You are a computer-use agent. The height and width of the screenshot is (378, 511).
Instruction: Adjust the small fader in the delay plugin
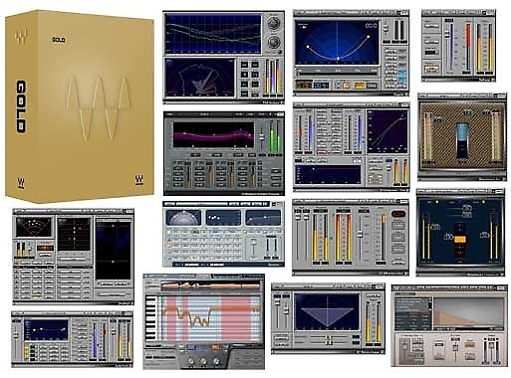[x=254, y=247]
